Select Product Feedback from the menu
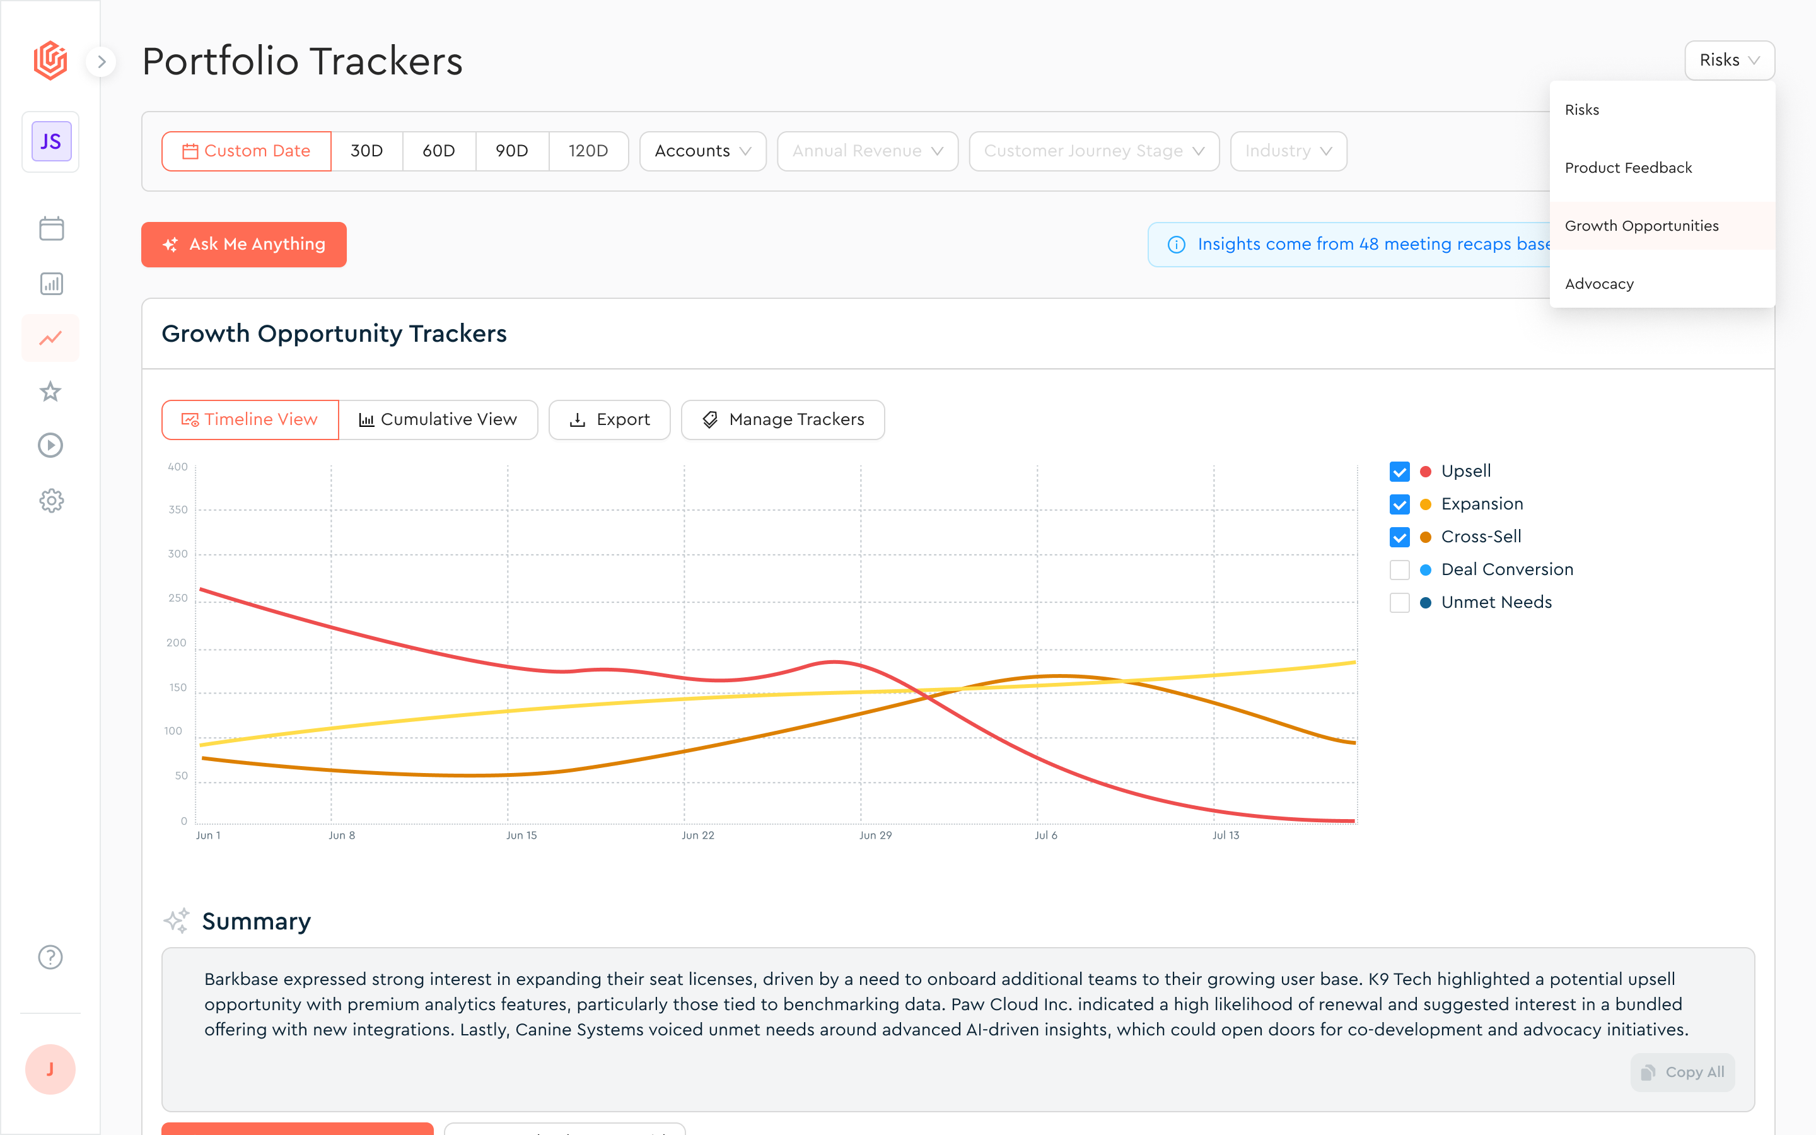The width and height of the screenshot is (1816, 1135). [1627, 168]
